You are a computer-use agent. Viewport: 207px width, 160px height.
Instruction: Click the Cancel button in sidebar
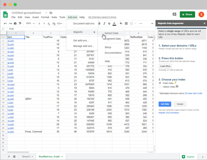click(x=180, y=104)
